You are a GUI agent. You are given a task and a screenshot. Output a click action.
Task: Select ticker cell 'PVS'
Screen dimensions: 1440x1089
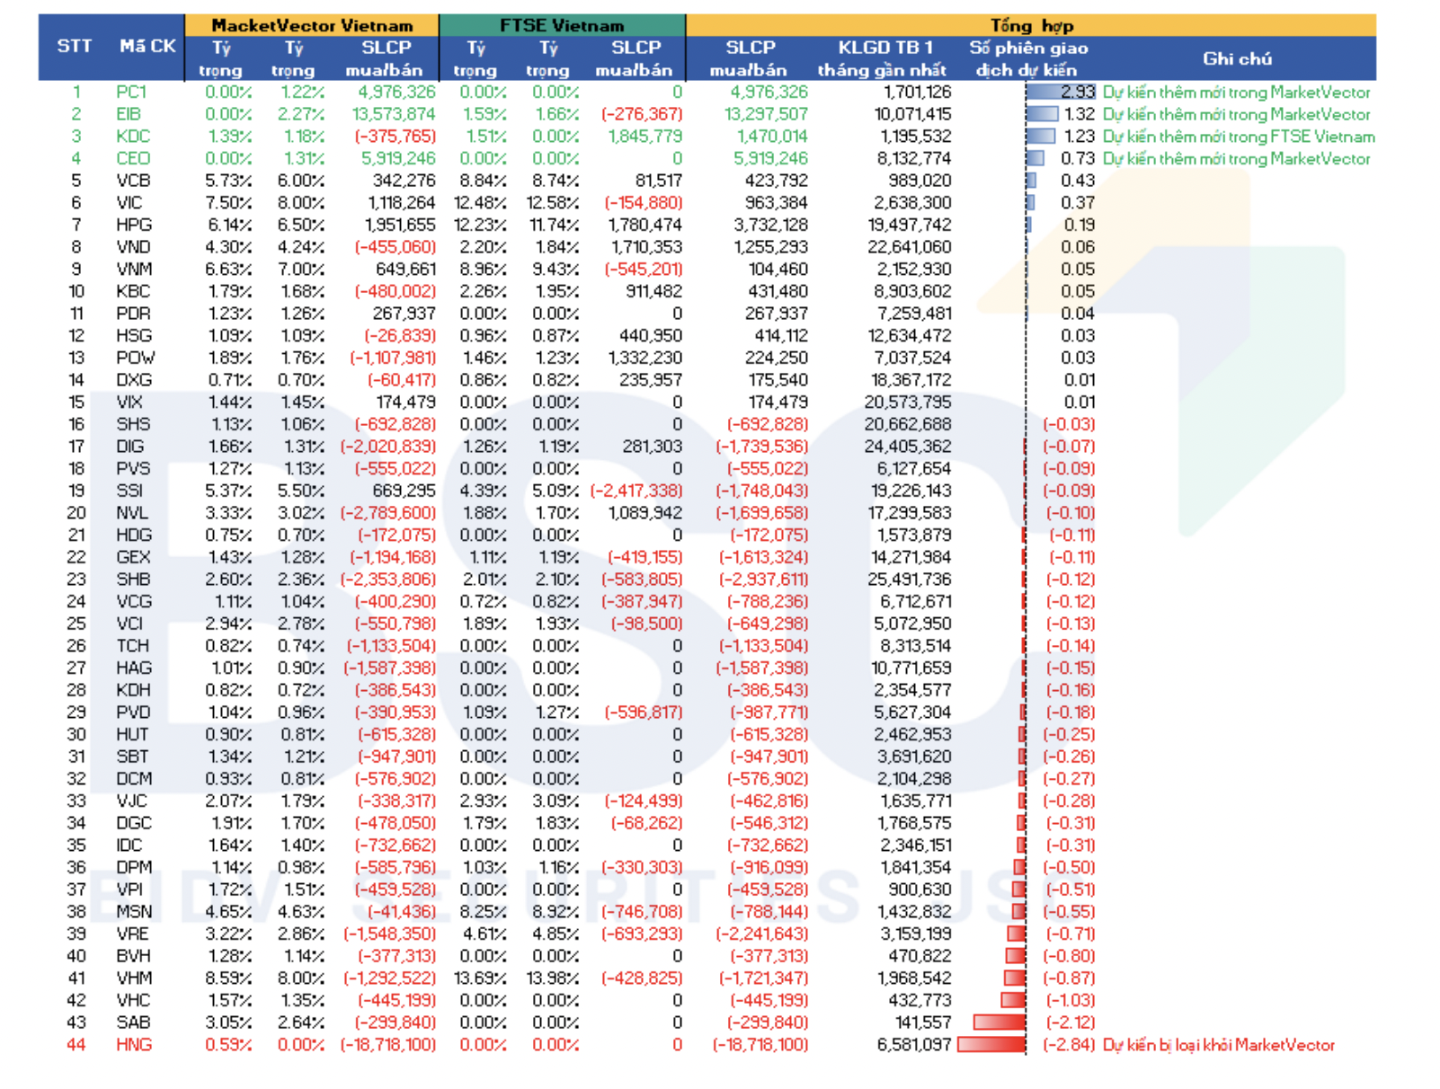(133, 469)
